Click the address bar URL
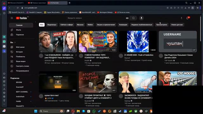The width and height of the screenshot is (203, 114). pyautogui.click(x=31, y=8)
